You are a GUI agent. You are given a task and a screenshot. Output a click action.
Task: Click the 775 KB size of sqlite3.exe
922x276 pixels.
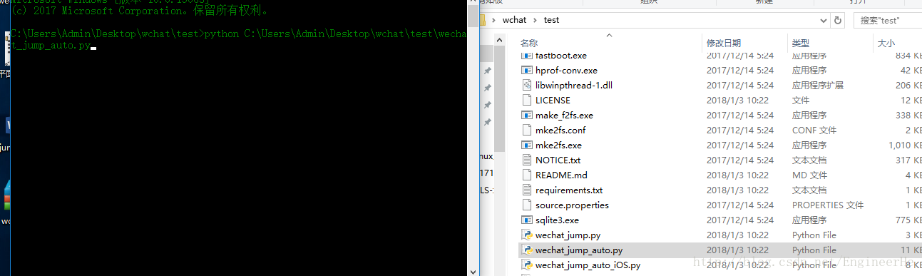coord(908,220)
